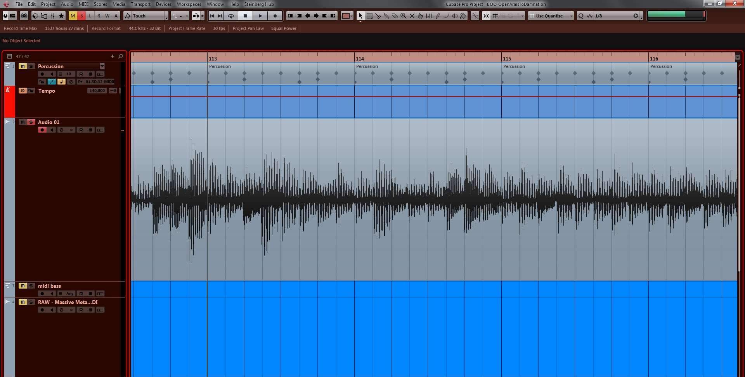Expand the Percussion track name dropdown
Viewport: 745px width, 377px height.
pyautogui.click(x=102, y=66)
